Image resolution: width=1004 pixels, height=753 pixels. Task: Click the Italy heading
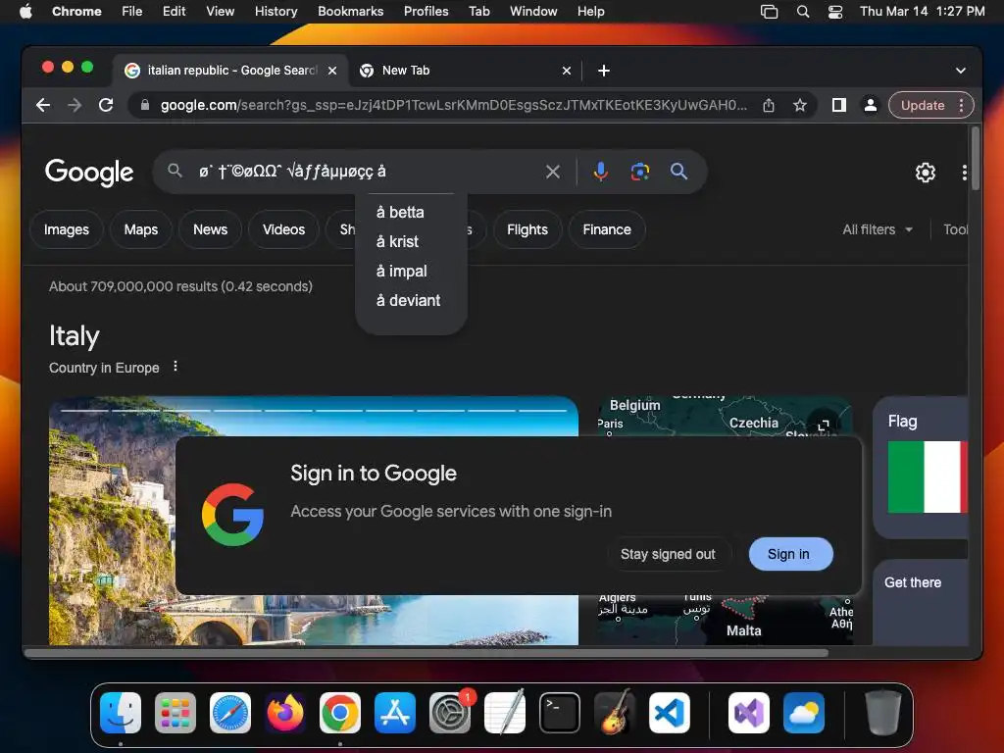pyautogui.click(x=75, y=335)
